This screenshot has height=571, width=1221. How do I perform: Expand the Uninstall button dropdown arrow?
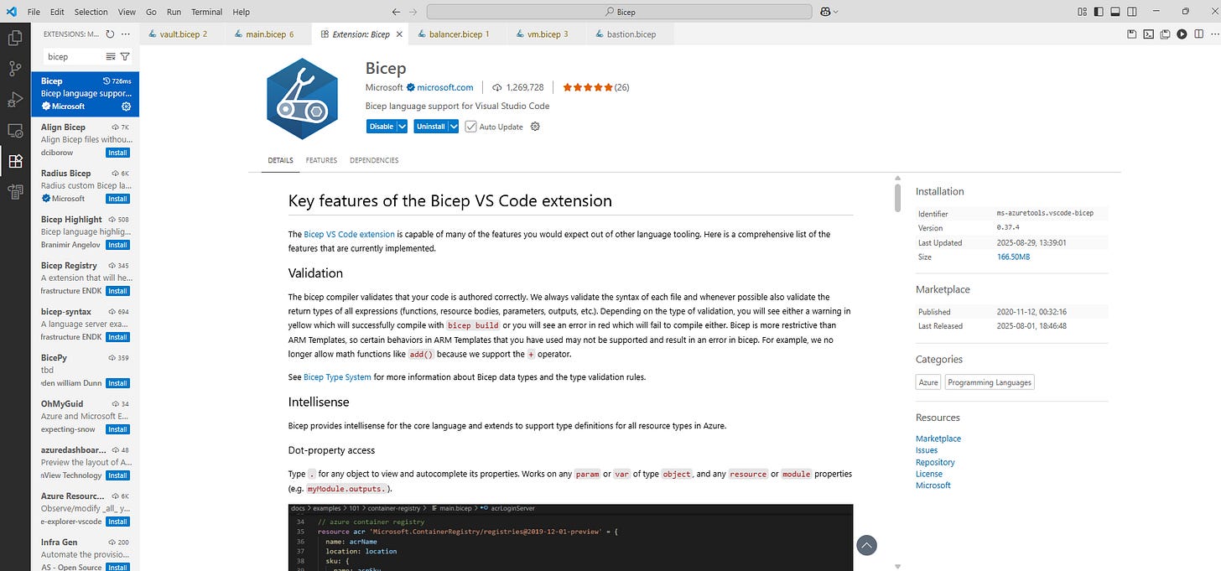(454, 127)
